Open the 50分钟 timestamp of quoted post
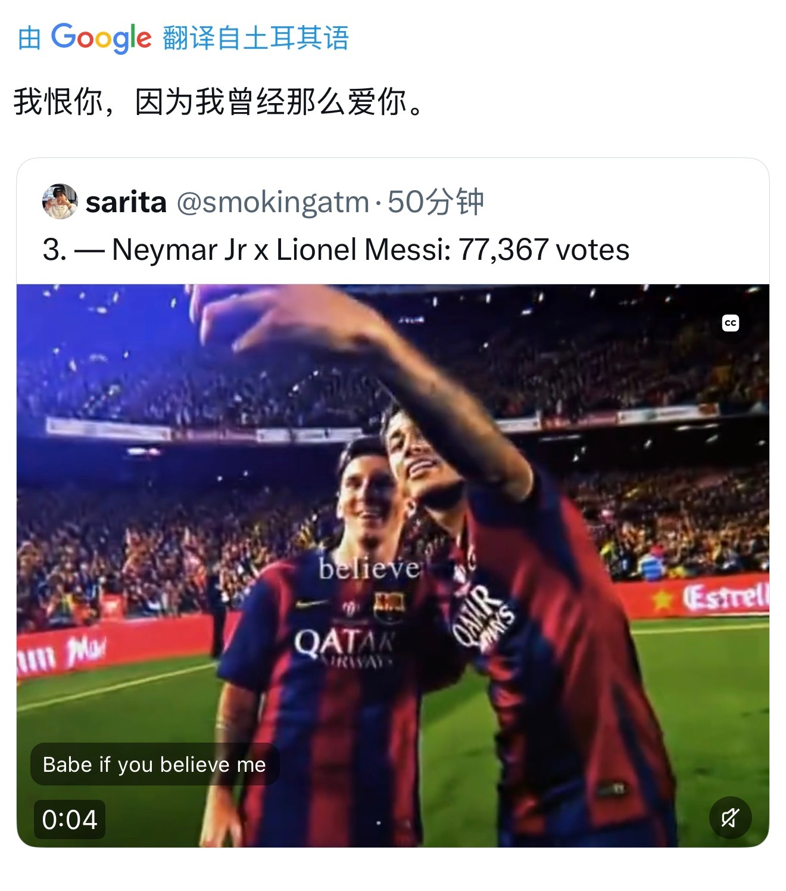Viewport: 786px width, 891px height. pyautogui.click(x=435, y=202)
